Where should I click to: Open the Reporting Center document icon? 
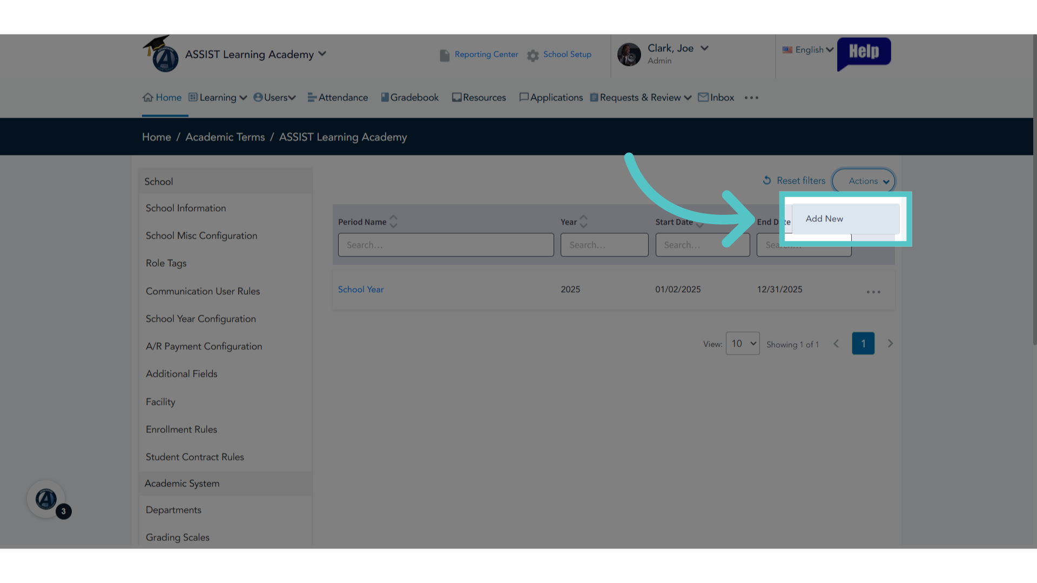coord(445,55)
